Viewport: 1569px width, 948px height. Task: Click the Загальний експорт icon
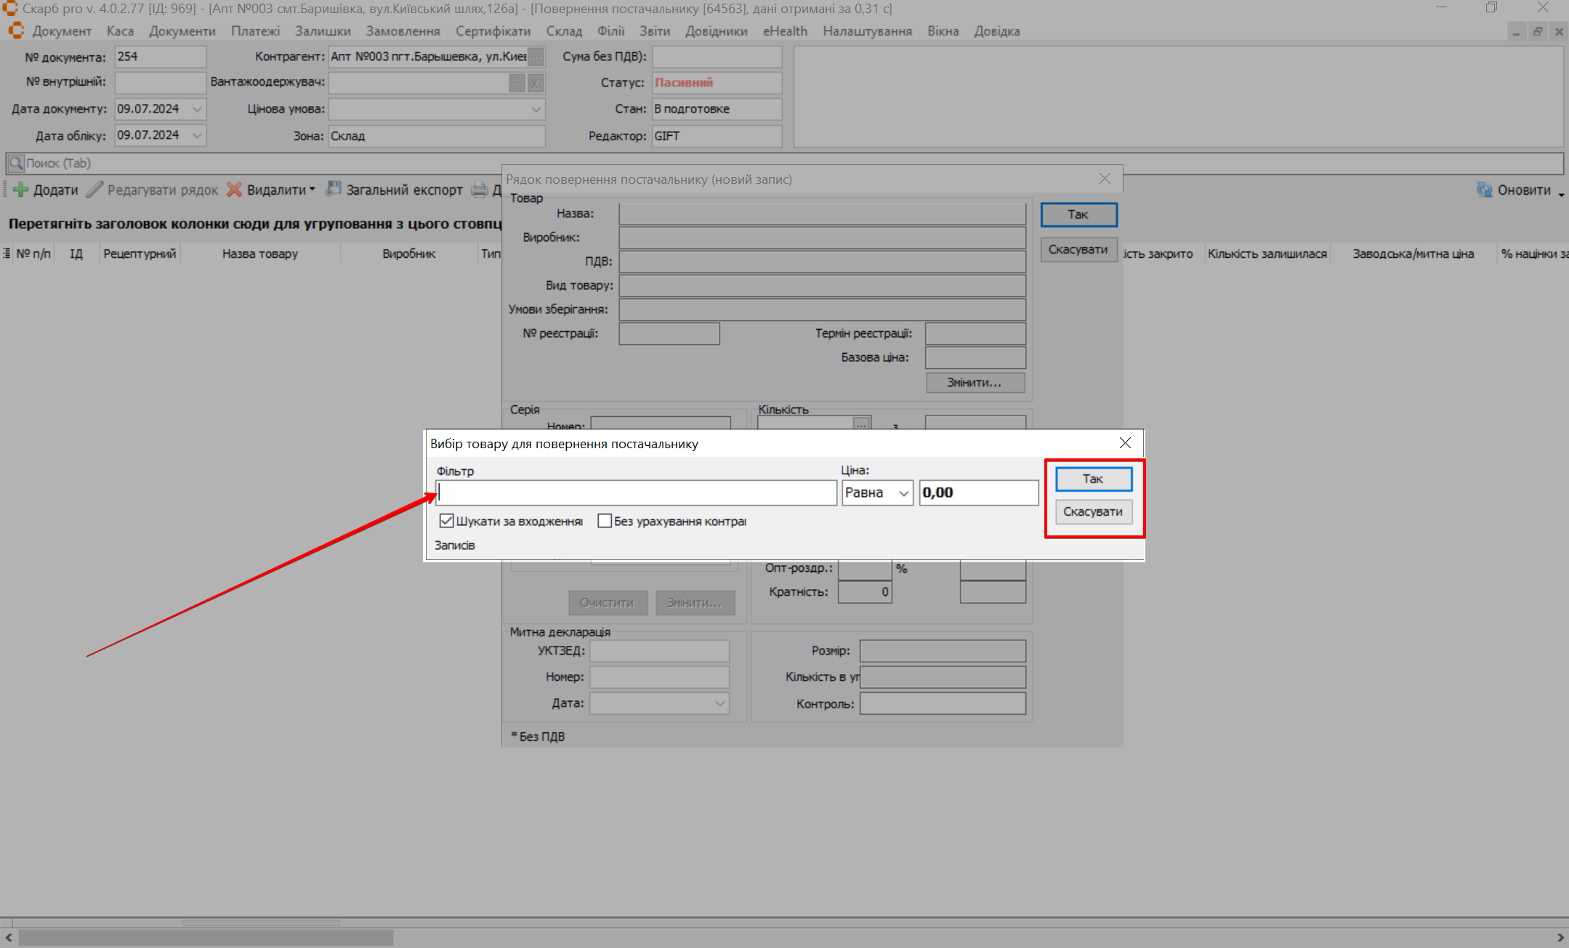334,190
